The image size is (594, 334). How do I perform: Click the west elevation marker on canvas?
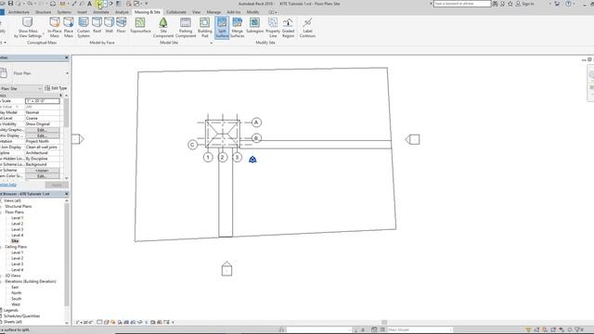point(78,139)
